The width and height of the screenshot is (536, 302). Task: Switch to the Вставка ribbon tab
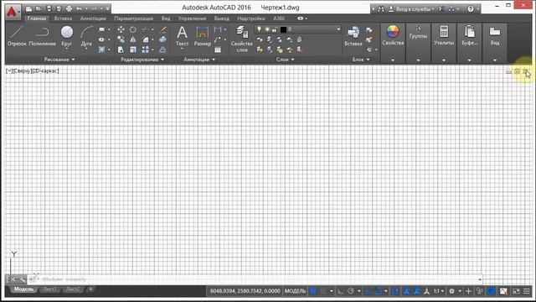[63, 18]
